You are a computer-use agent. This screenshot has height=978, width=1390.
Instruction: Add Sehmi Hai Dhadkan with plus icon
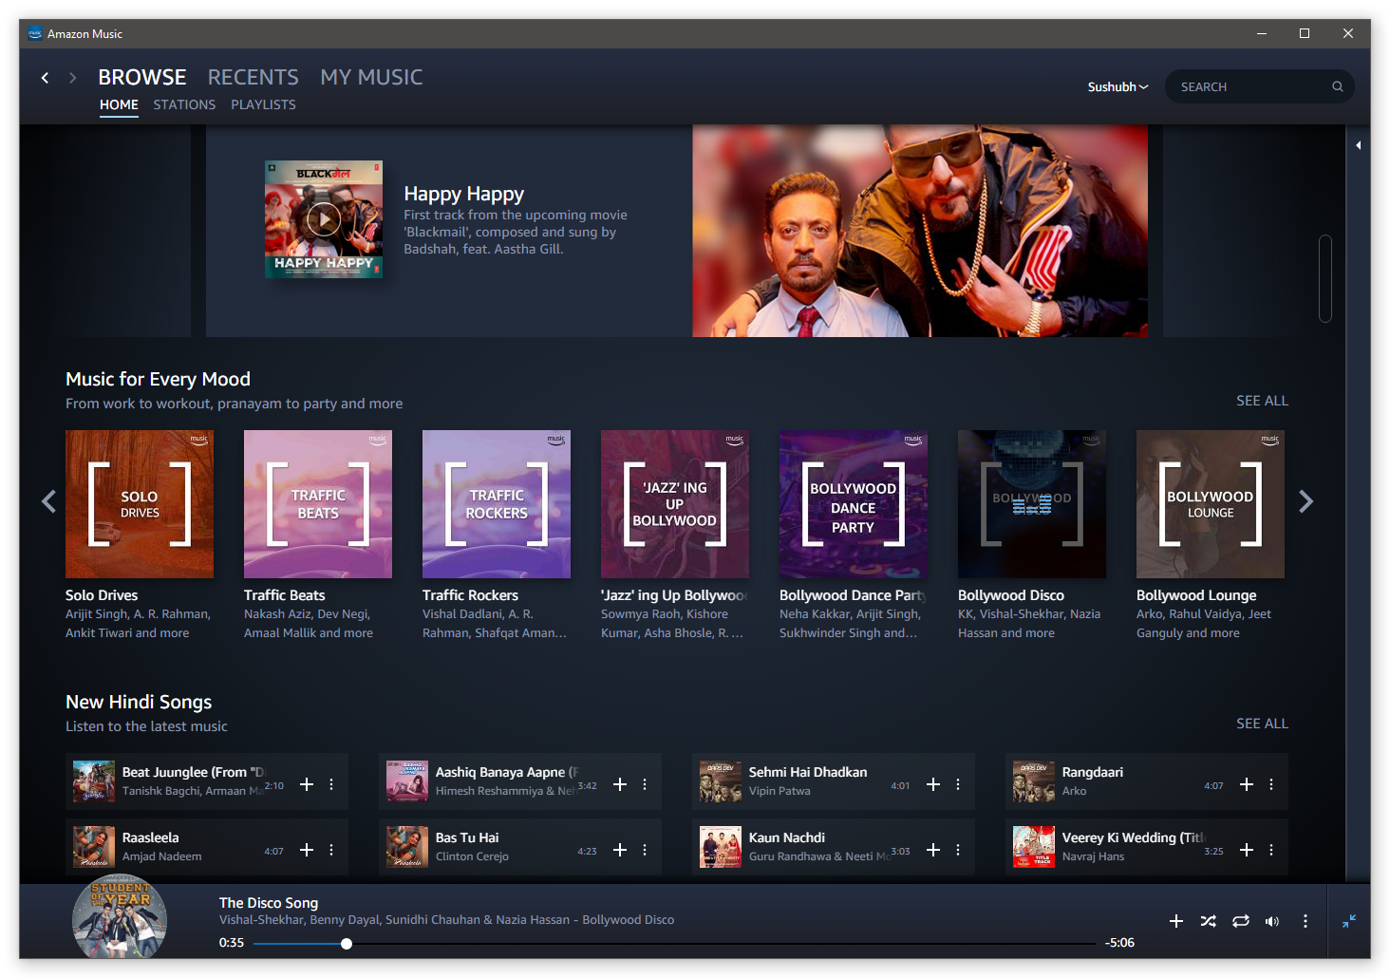click(933, 784)
